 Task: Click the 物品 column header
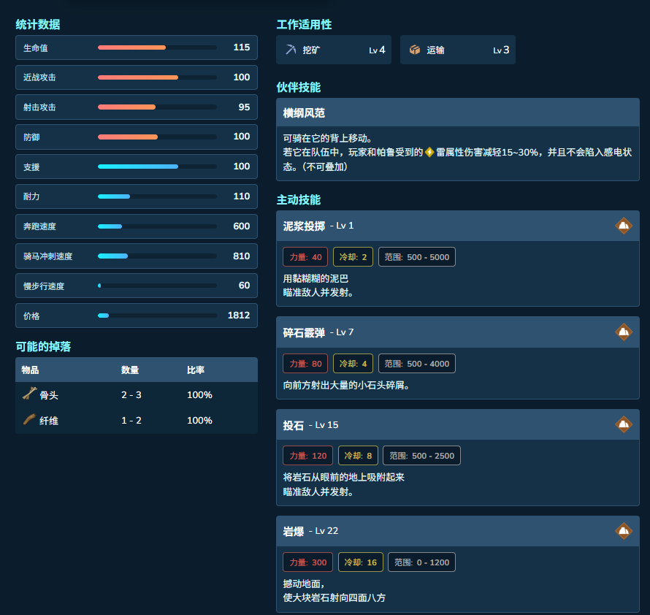[30, 370]
